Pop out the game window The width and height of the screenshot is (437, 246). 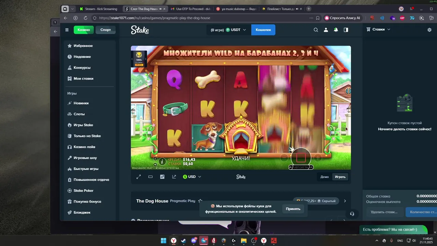click(174, 177)
